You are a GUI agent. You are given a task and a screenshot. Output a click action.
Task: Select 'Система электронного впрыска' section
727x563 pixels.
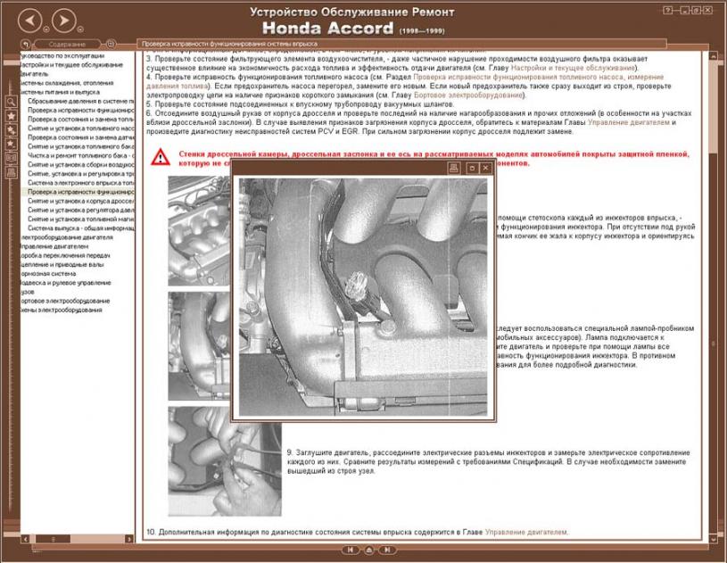pos(80,183)
